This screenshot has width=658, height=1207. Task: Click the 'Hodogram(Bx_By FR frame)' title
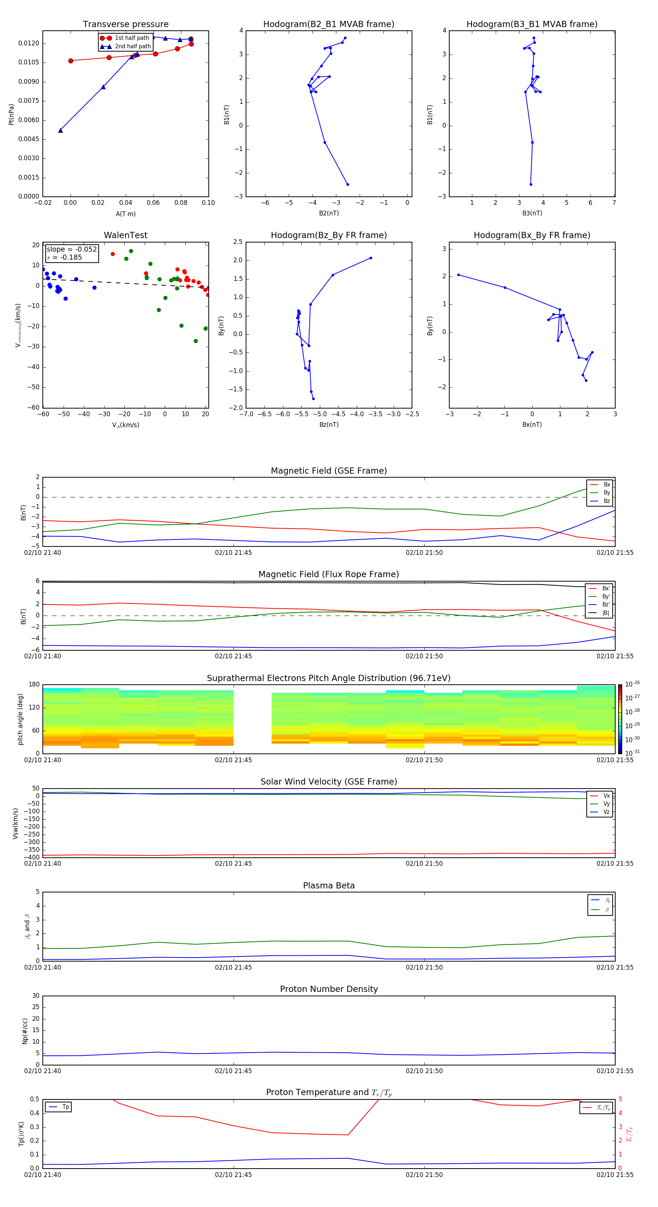tap(532, 235)
